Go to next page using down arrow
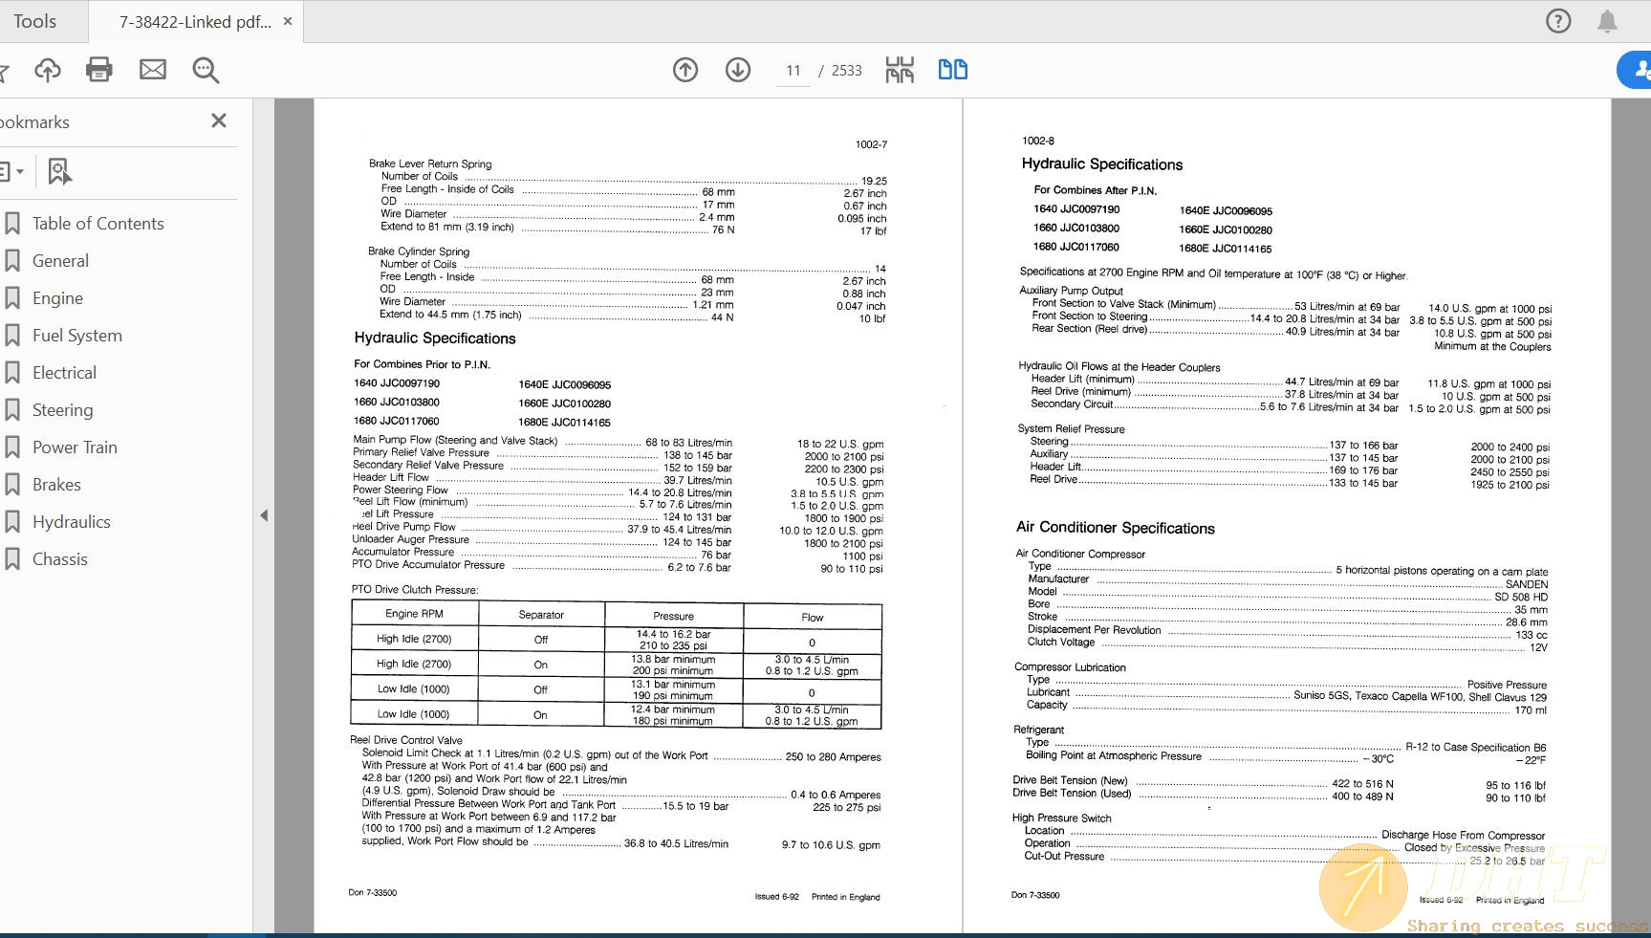The image size is (1651, 938). click(738, 70)
